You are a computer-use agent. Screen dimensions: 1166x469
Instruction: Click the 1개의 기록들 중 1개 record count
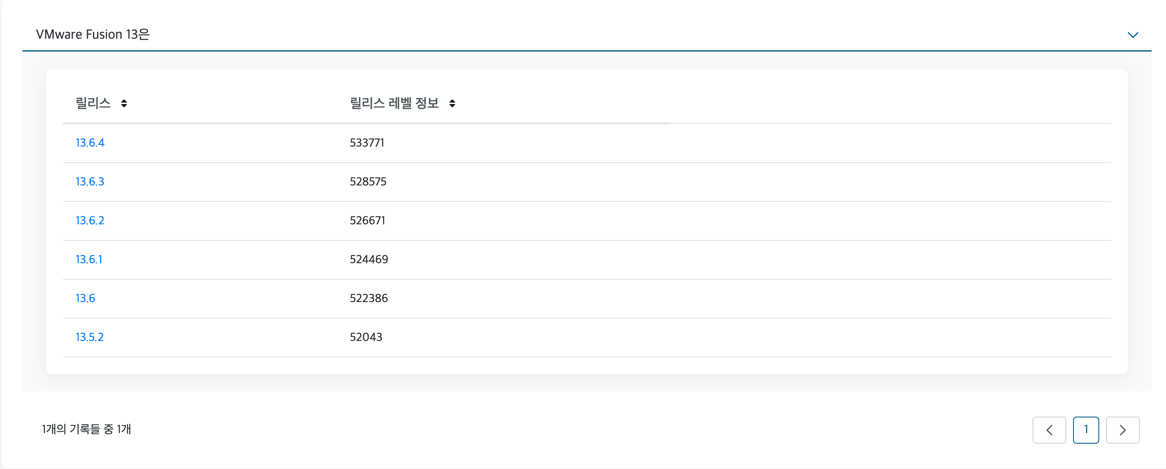coord(87,429)
